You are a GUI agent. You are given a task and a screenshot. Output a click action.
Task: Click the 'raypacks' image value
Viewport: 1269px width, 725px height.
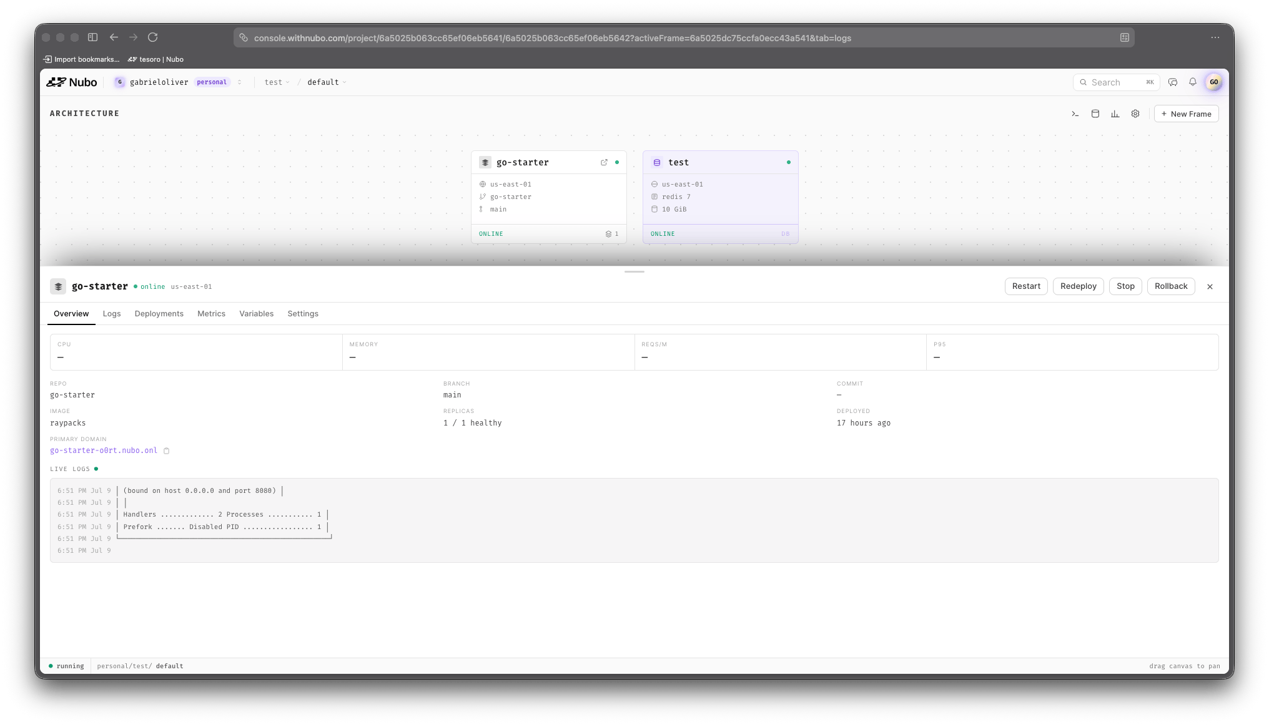click(x=68, y=423)
